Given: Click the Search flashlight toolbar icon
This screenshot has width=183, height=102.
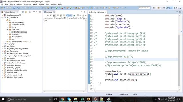Looking at the screenshot, I should coord(83,8).
